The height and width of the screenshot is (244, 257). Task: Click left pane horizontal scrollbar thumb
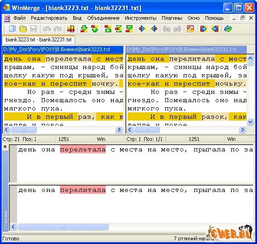(23, 130)
